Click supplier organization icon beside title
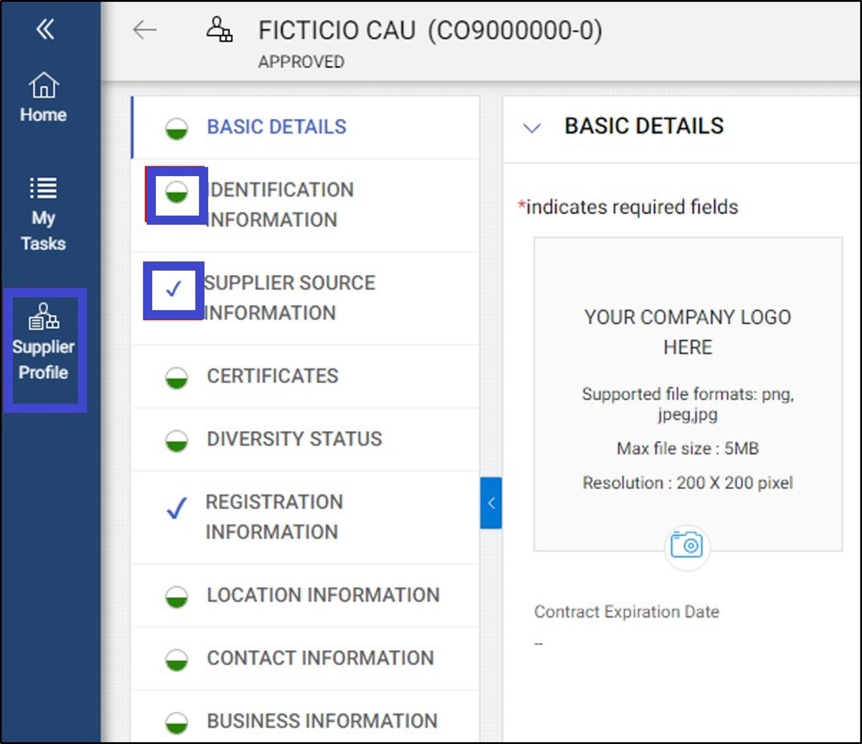The height and width of the screenshot is (744, 862). click(x=219, y=30)
